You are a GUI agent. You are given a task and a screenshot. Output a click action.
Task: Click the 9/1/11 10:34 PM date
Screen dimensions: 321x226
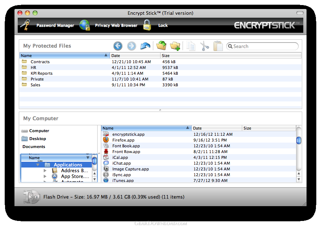click(128, 85)
